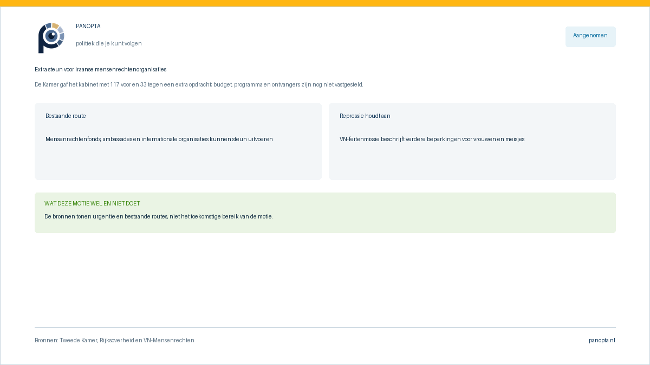Click the tagline 'politiek die je kunt volgen'
650x365 pixels.
coord(109,43)
